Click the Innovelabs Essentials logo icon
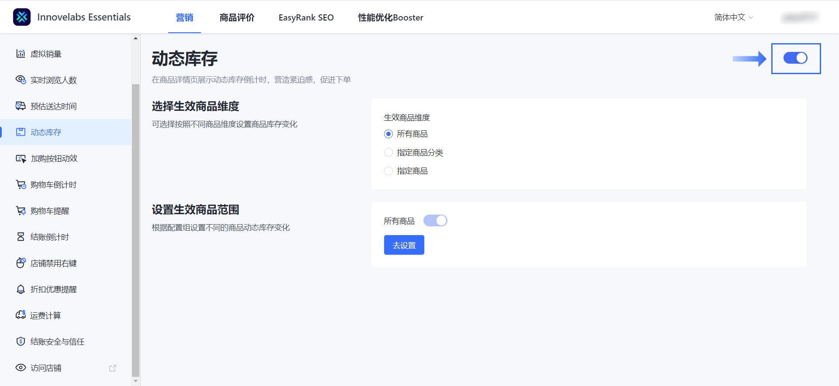This screenshot has width=839, height=386. click(x=22, y=17)
